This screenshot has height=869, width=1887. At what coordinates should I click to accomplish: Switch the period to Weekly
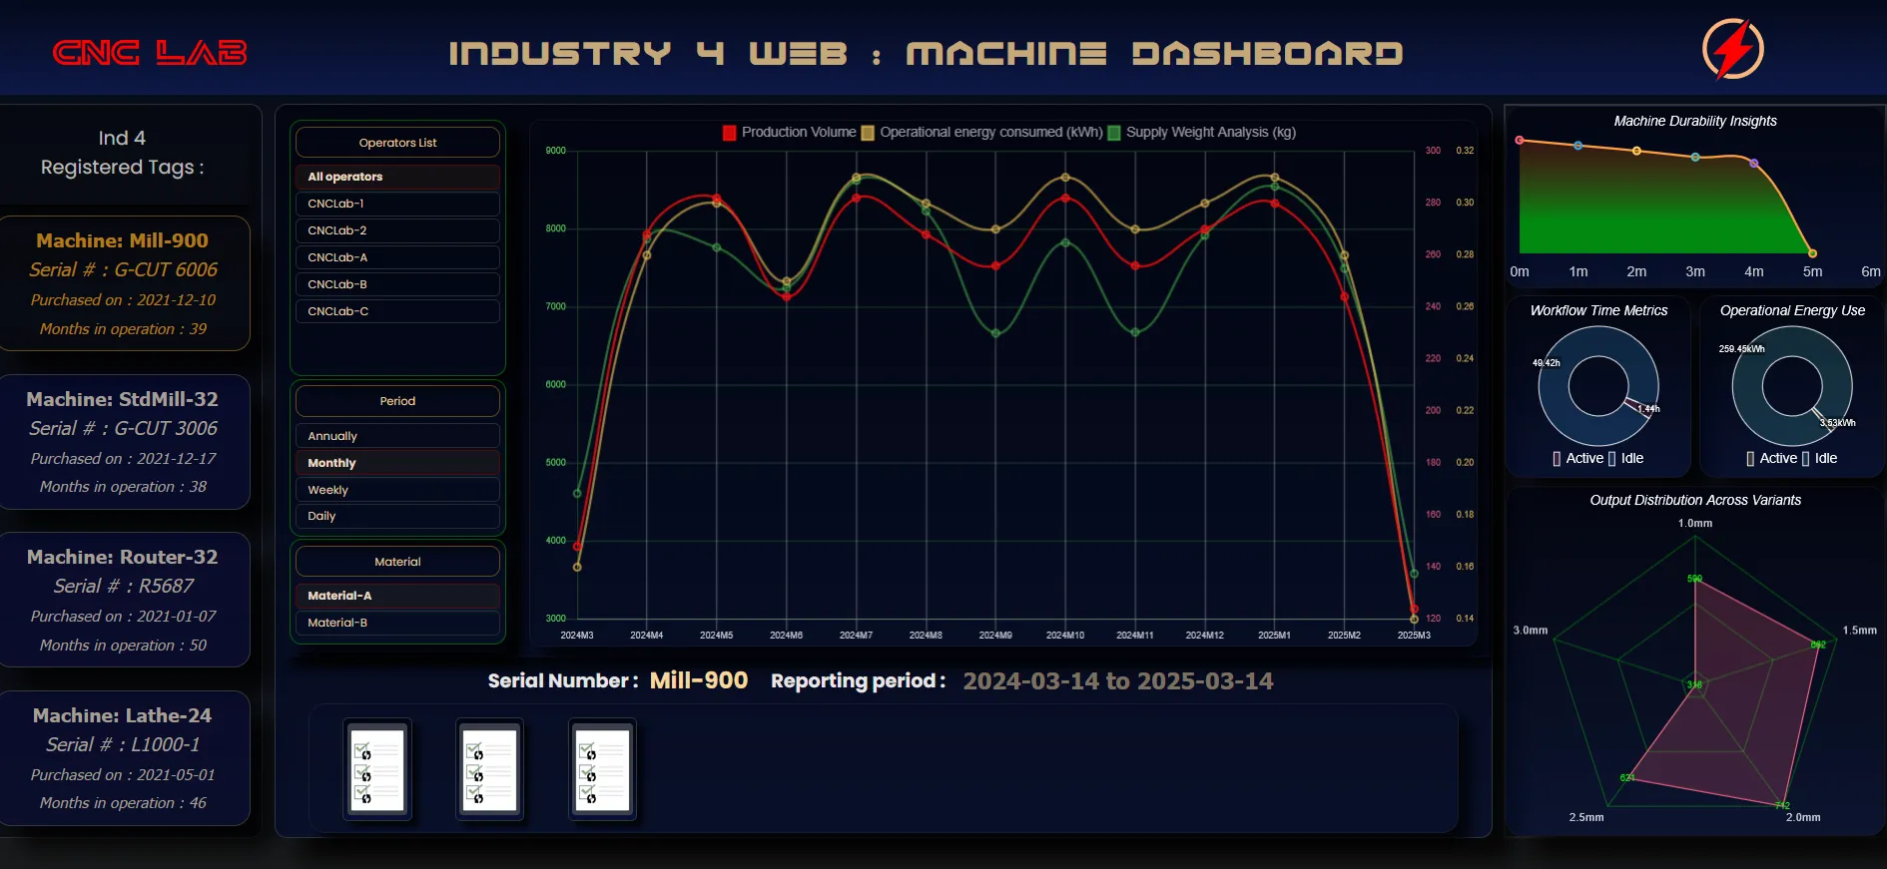click(x=397, y=490)
